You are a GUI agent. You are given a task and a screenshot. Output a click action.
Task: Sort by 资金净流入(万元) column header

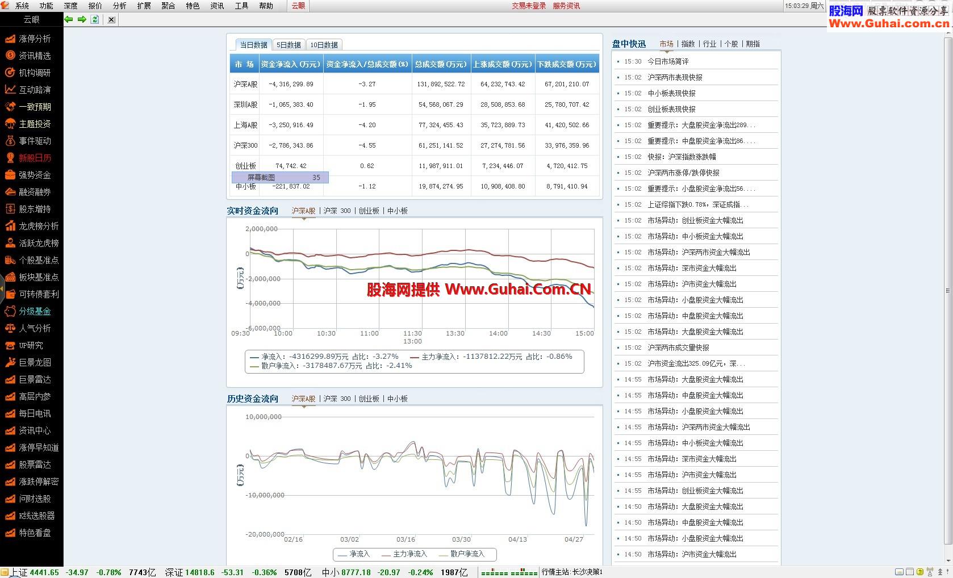click(x=291, y=64)
